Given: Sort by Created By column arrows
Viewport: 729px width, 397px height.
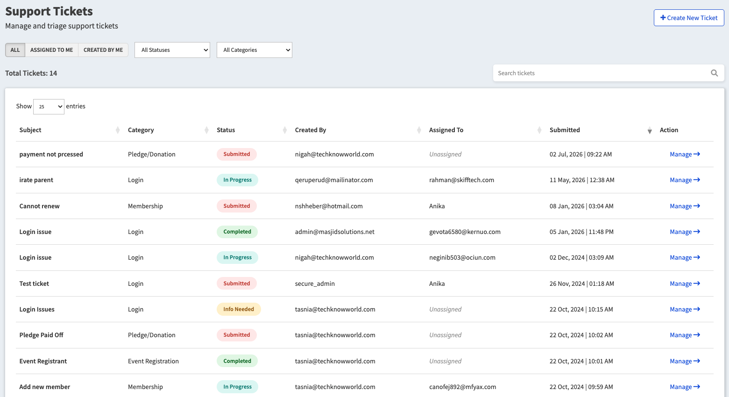Looking at the screenshot, I should point(419,130).
